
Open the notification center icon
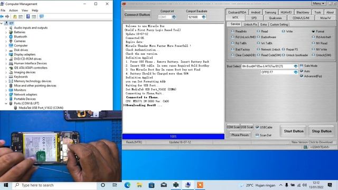(x=330, y=185)
